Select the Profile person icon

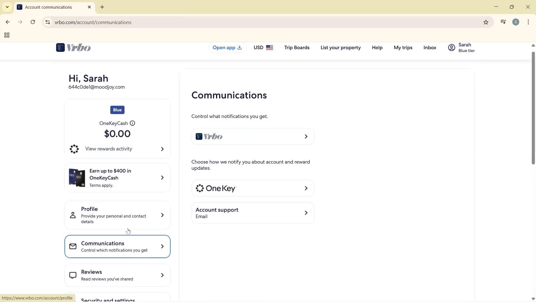[73, 215]
